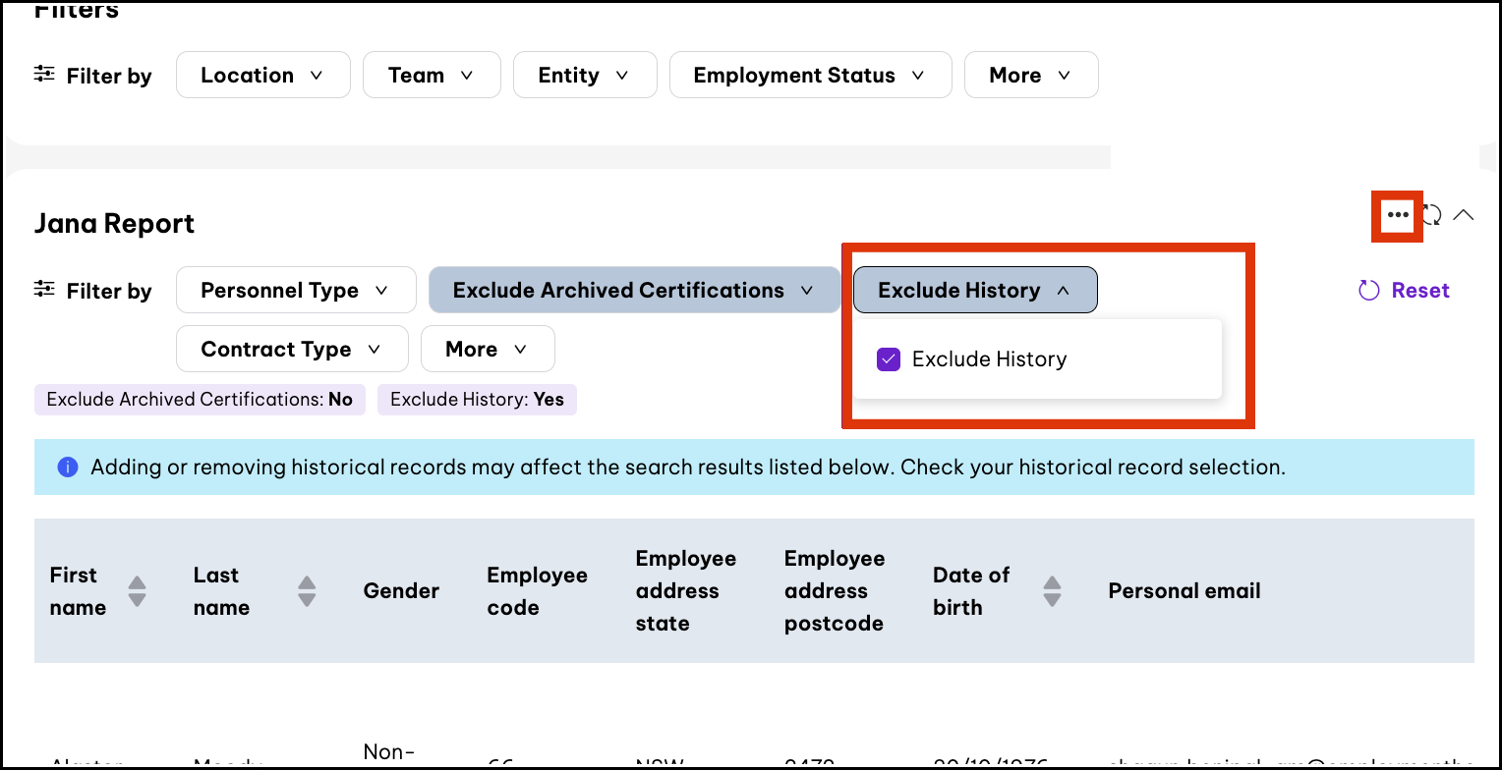Close the Exclude History dropdown
The width and height of the screenshot is (1502, 770).
point(974,291)
